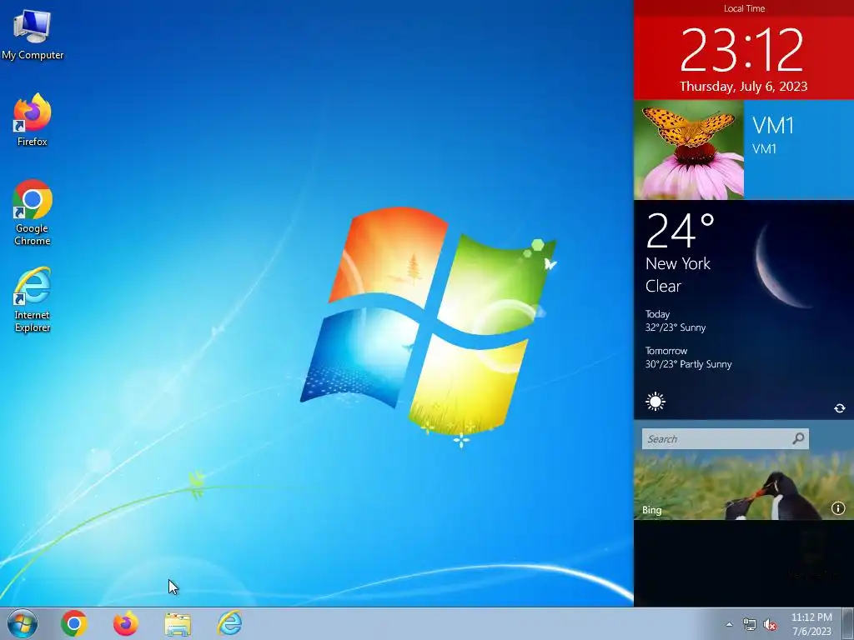Click the 24° temperature reading
The image size is (854, 640).
pyautogui.click(x=680, y=230)
